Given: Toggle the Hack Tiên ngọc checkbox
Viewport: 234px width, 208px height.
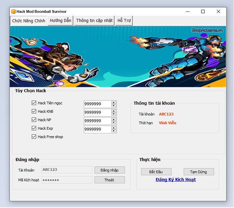Looking at the screenshot, I should tap(34, 103).
